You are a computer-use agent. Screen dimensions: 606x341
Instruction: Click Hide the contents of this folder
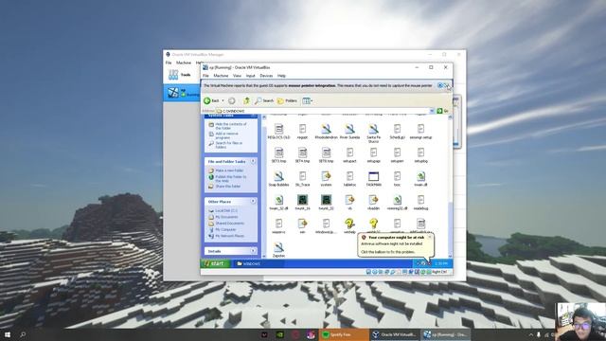[230, 126]
